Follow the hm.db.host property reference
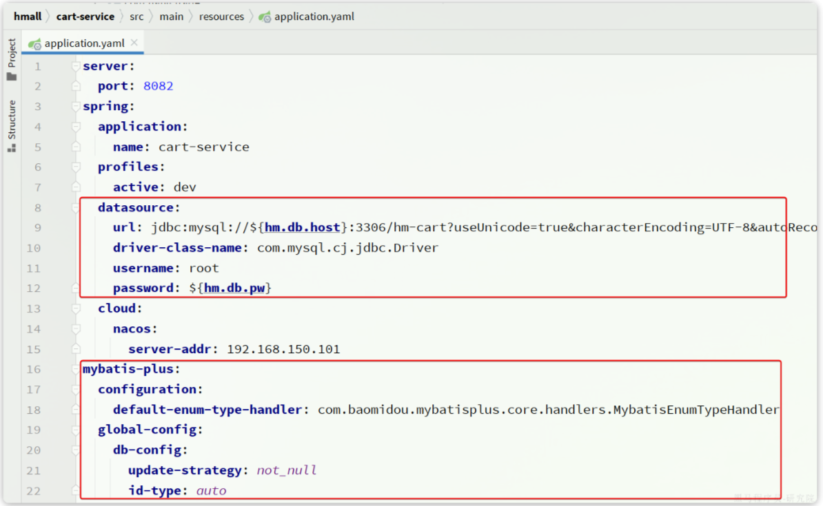Viewport: 823px width, 506px height. 303,228
